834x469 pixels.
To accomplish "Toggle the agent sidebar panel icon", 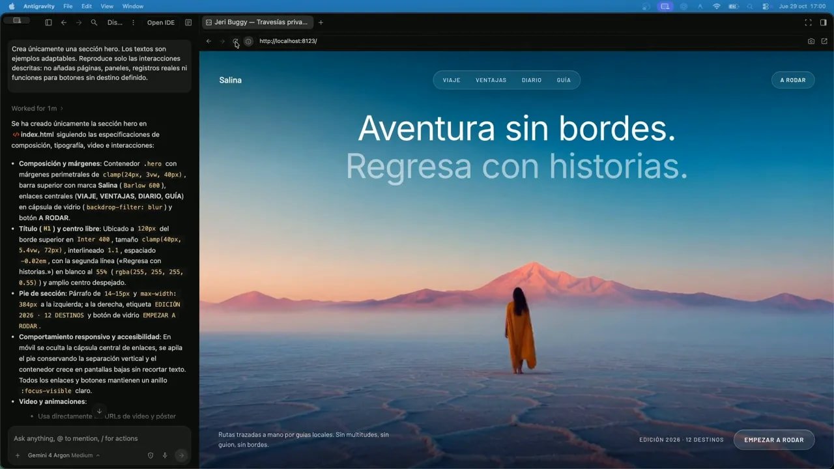I will tap(48, 22).
